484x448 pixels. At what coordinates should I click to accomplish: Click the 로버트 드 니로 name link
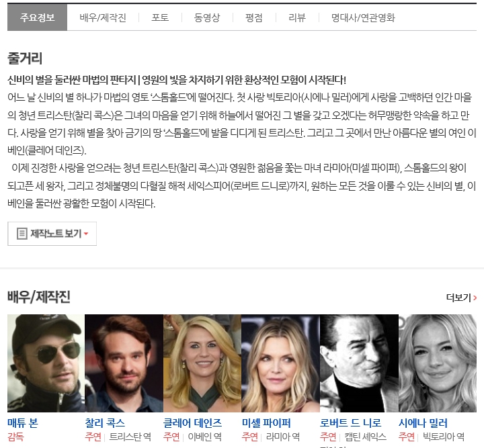pos(350,422)
